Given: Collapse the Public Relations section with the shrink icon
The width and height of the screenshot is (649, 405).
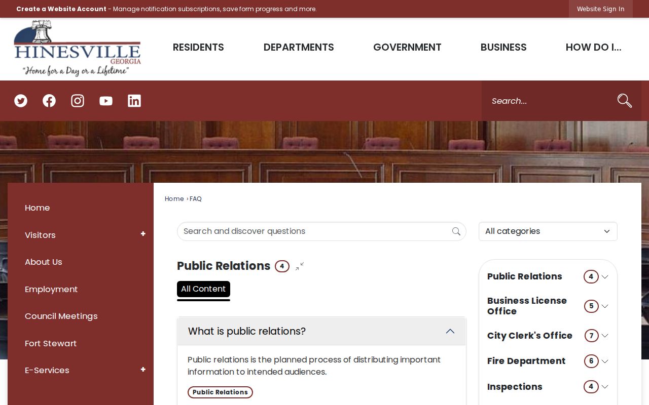Looking at the screenshot, I should coord(300,266).
